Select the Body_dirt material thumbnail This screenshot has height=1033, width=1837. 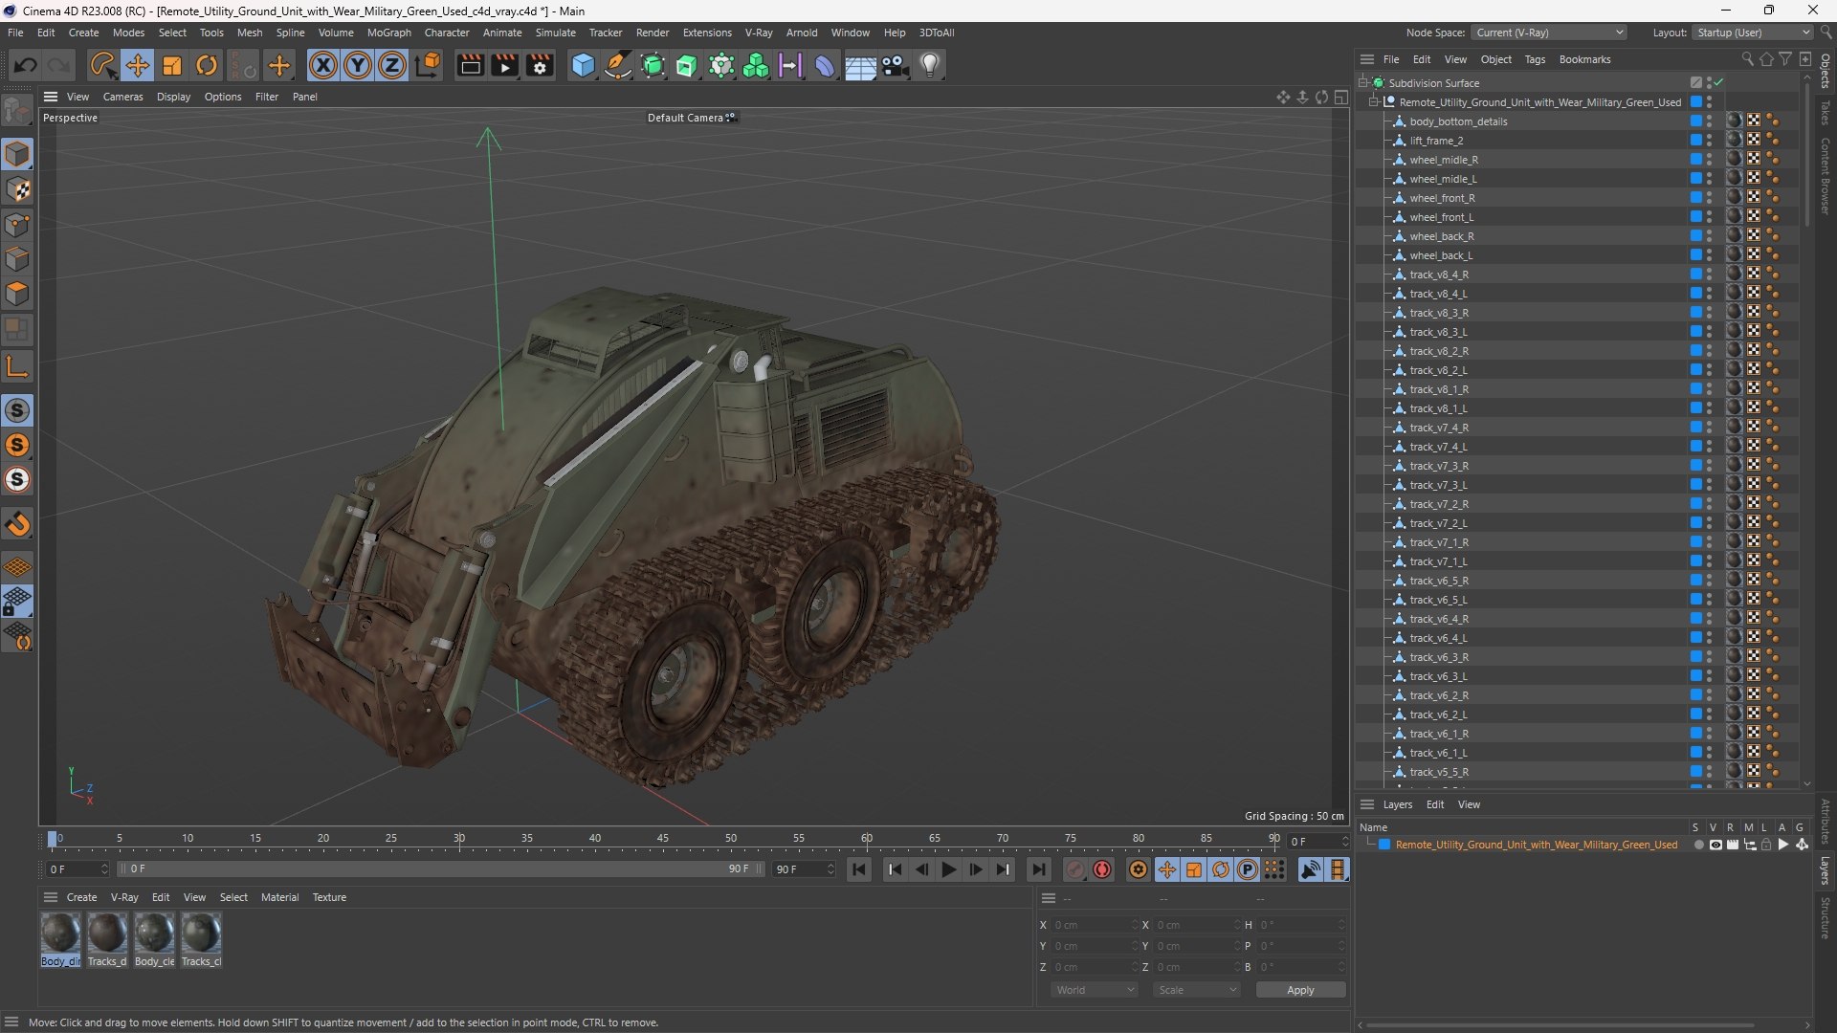coord(60,934)
